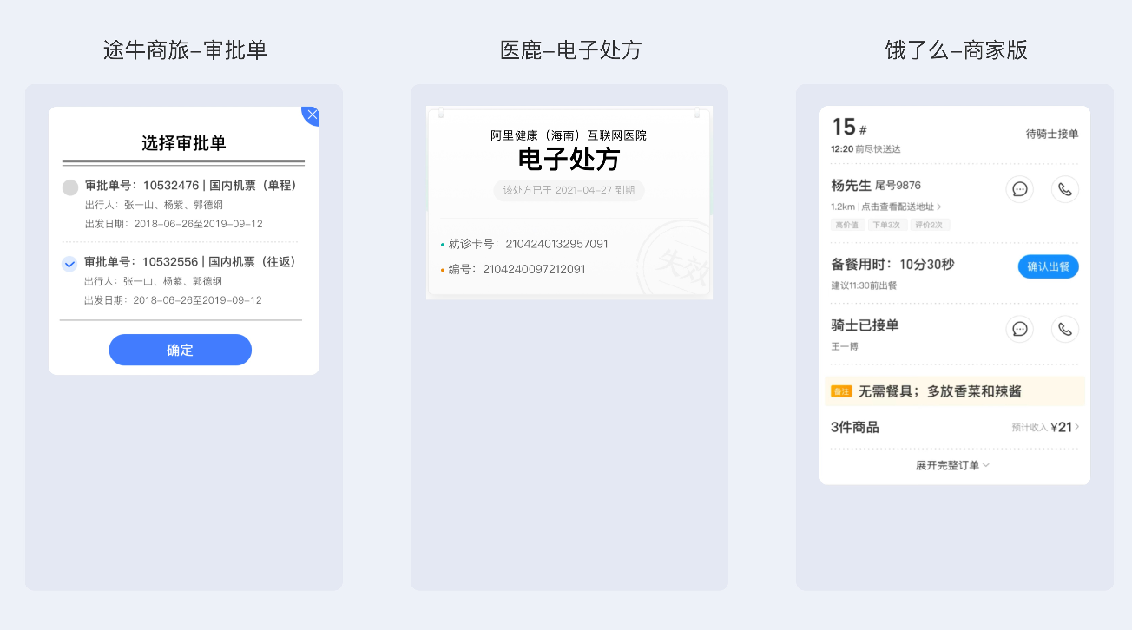Screen dimensions: 1132x630
Task: Click the 该处方已于 2021-04-27 到期 pill
Action: (569, 189)
